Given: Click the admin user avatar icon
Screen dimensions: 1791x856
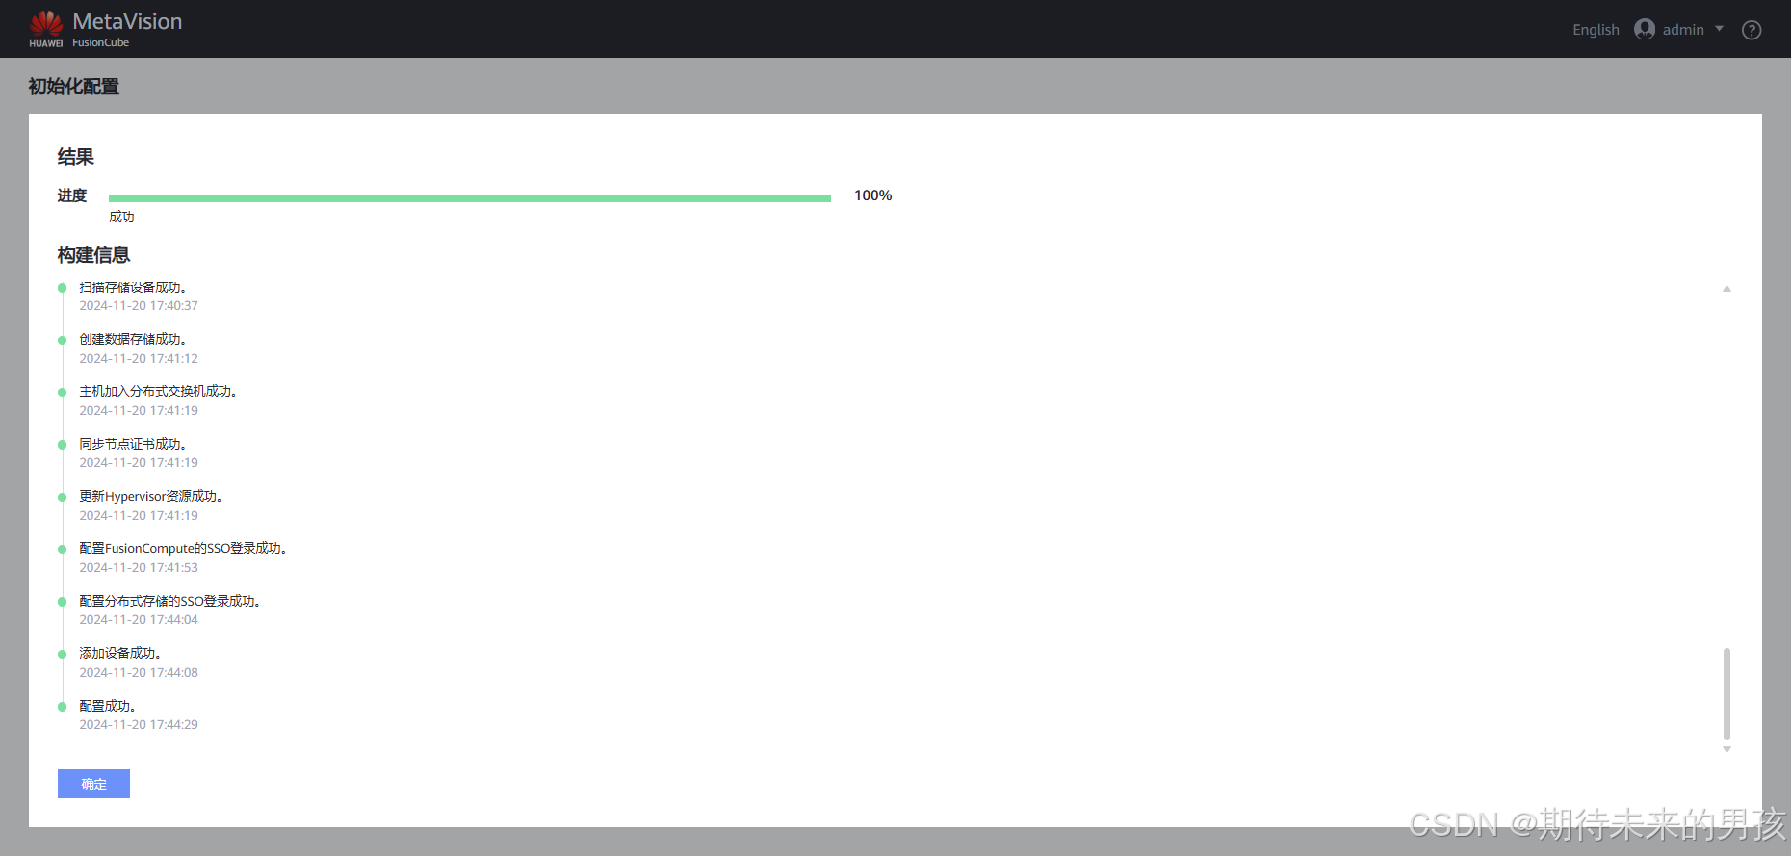Looking at the screenshot, I should click(x=1645, y=30).
